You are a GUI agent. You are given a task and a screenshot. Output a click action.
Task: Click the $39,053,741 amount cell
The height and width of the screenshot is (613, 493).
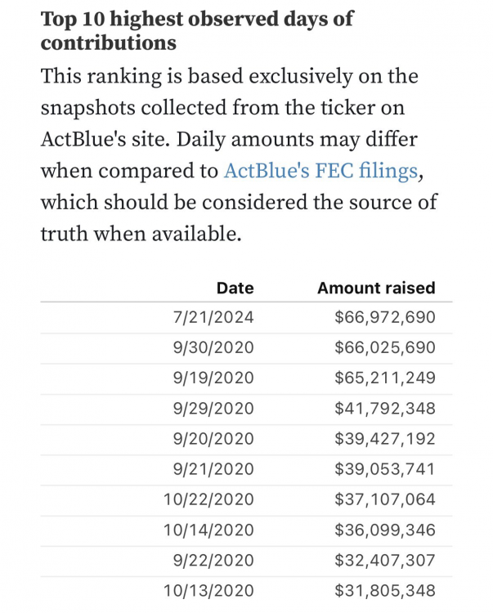pos(385,469)
